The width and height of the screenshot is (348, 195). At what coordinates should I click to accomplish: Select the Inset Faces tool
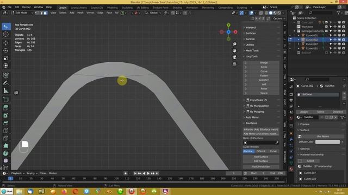coord(6,115)
